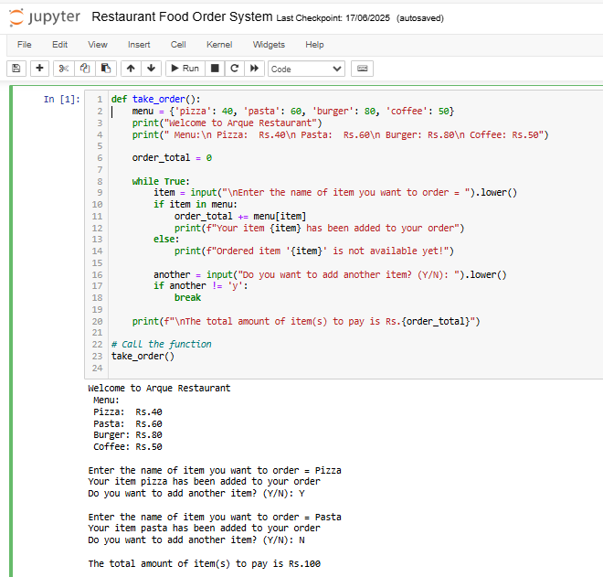
Task: Click 'Welcome to Arque Restaurant' output text
Action: point(159,388)
